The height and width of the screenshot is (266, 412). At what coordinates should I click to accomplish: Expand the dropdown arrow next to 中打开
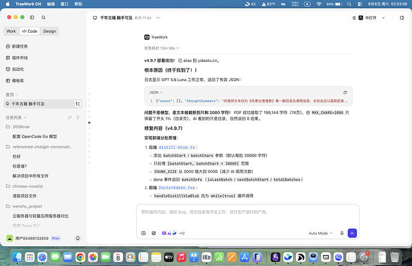coord(383,18)
